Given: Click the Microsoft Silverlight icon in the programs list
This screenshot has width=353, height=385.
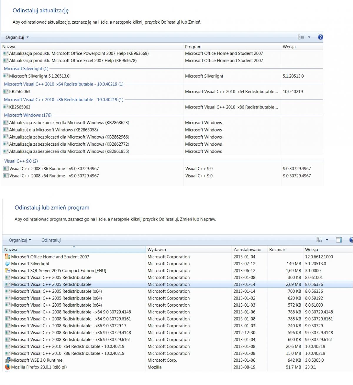Looking at the screenshot, I should click(x=7, y=264).
